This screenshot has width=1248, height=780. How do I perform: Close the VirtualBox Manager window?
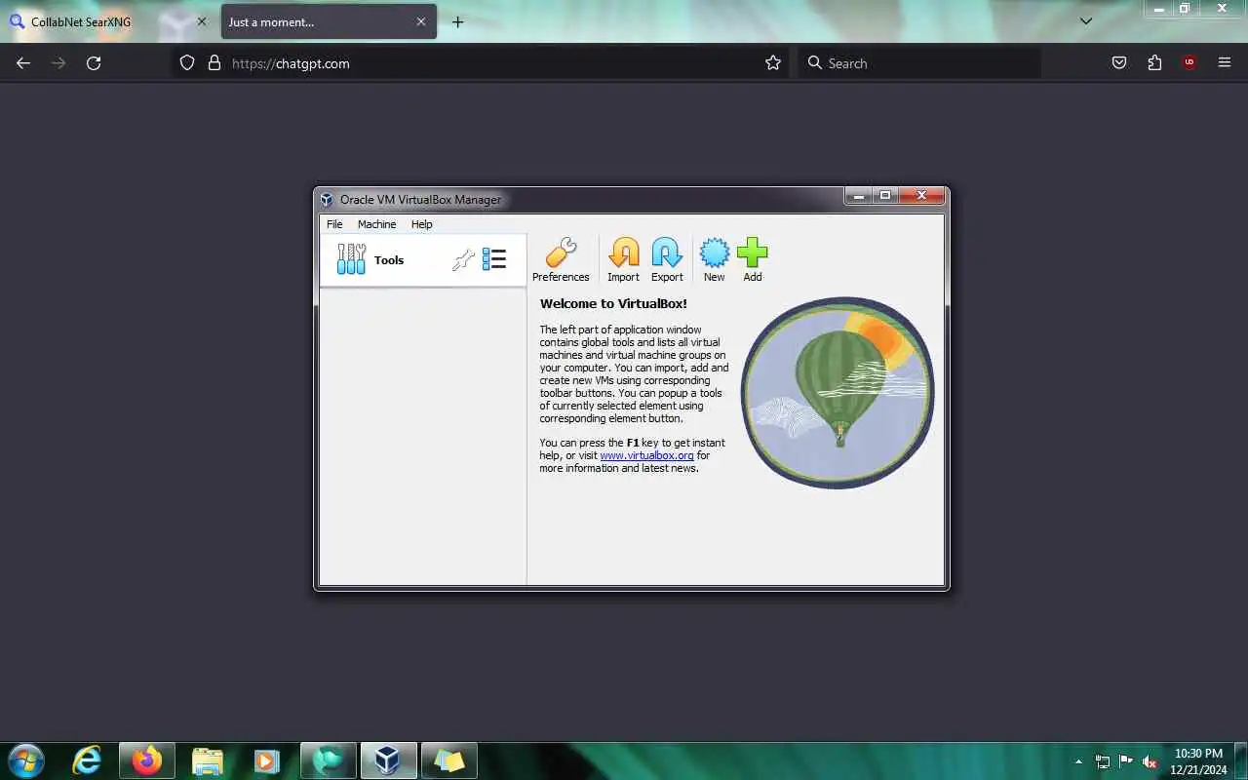(921, 196)
